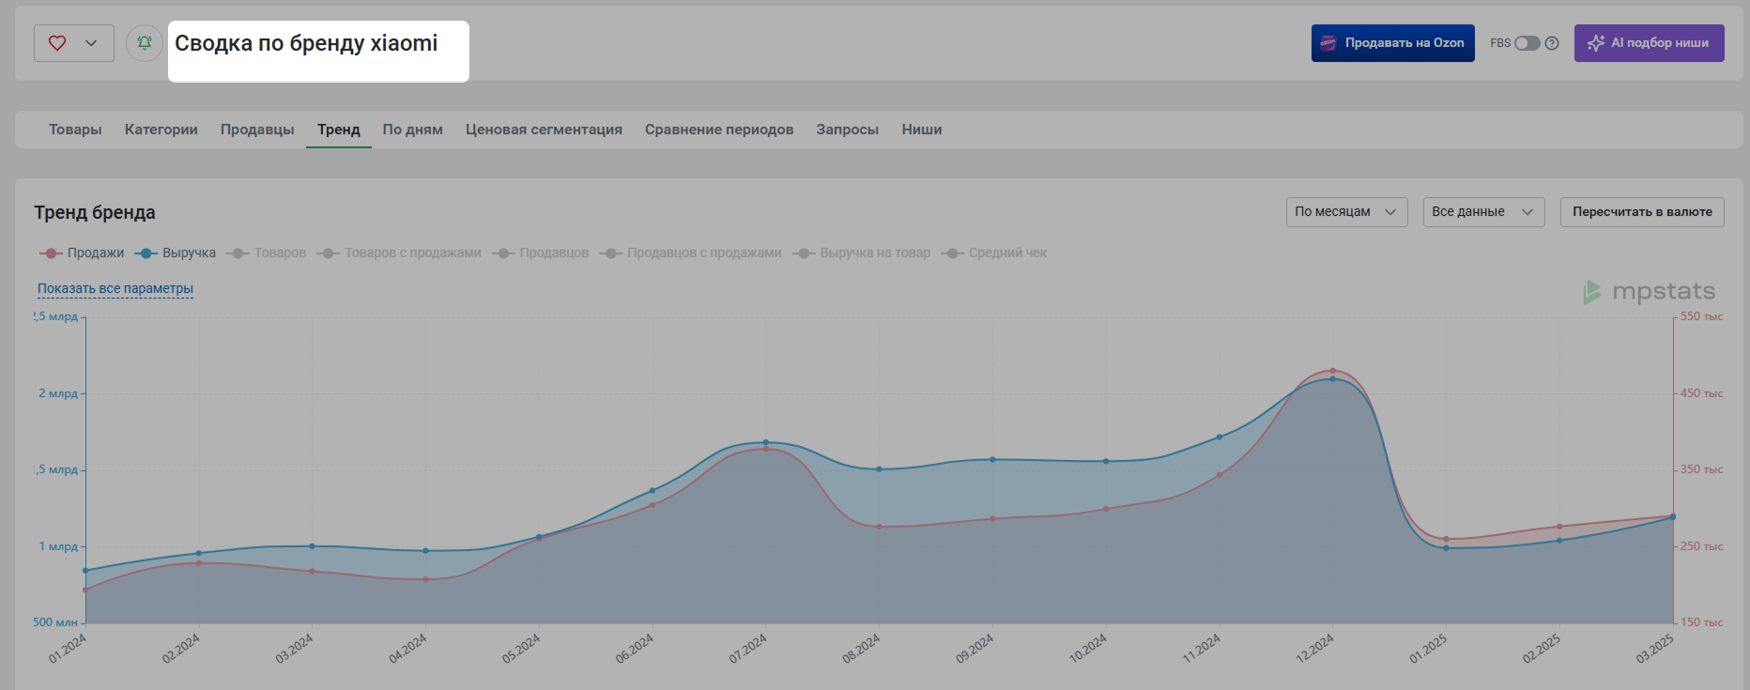
Task: Click the 01.2024 x-axis label
Action: pos(68,649)
